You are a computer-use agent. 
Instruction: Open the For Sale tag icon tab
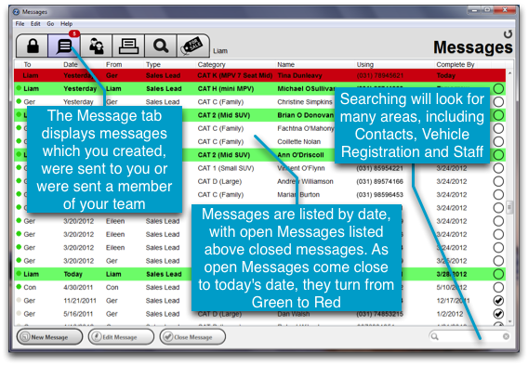pos(192,46)
